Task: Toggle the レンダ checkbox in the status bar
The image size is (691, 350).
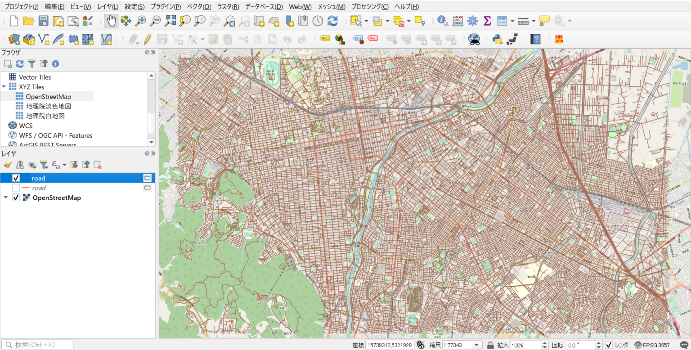Action: (609, 345)
